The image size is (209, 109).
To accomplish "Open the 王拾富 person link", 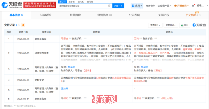I will (65, 89).
